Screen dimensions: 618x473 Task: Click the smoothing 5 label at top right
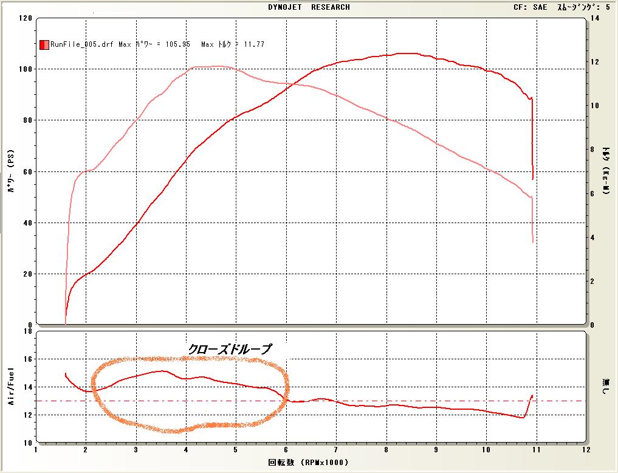click(x=583, y=7)
